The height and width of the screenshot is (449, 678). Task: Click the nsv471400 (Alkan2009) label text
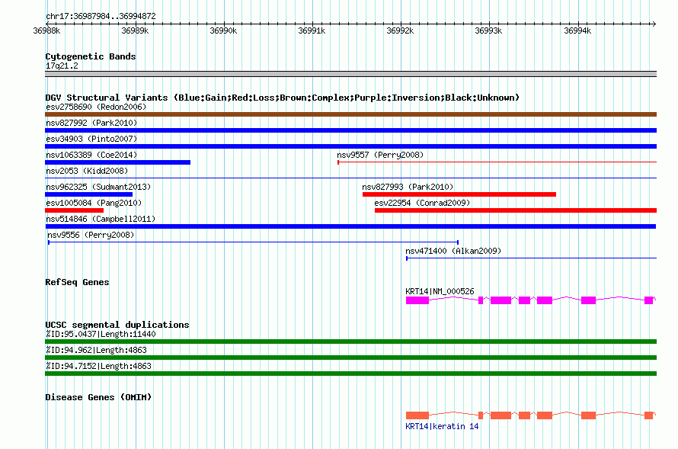(453, 251)
